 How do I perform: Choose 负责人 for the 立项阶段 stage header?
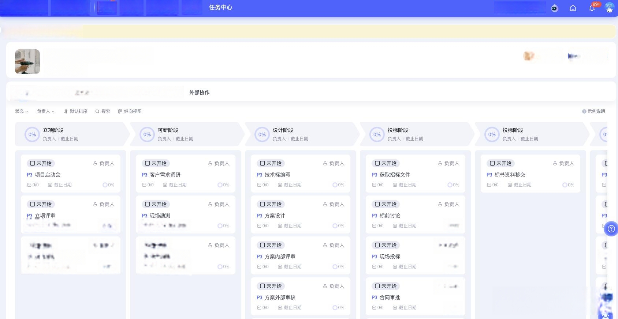[49, 139]
